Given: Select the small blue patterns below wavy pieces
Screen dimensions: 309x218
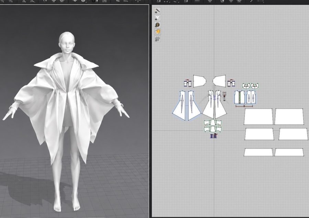Looking at the screenshot, I should (x=214, y=136).
